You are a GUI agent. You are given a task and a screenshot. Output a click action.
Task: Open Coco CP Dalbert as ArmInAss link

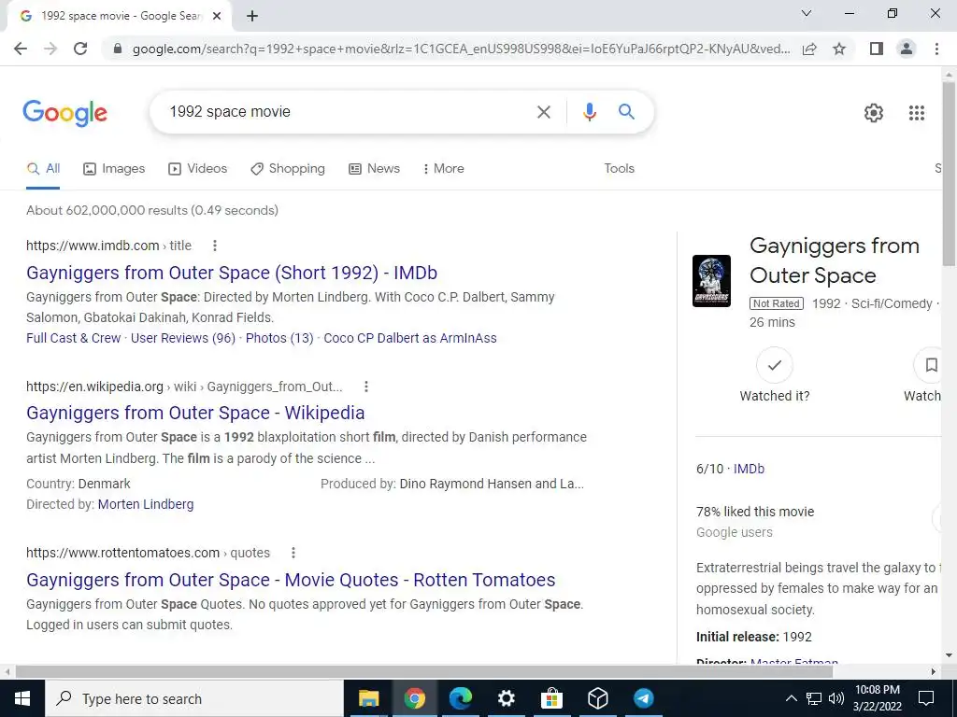(410, 338)
